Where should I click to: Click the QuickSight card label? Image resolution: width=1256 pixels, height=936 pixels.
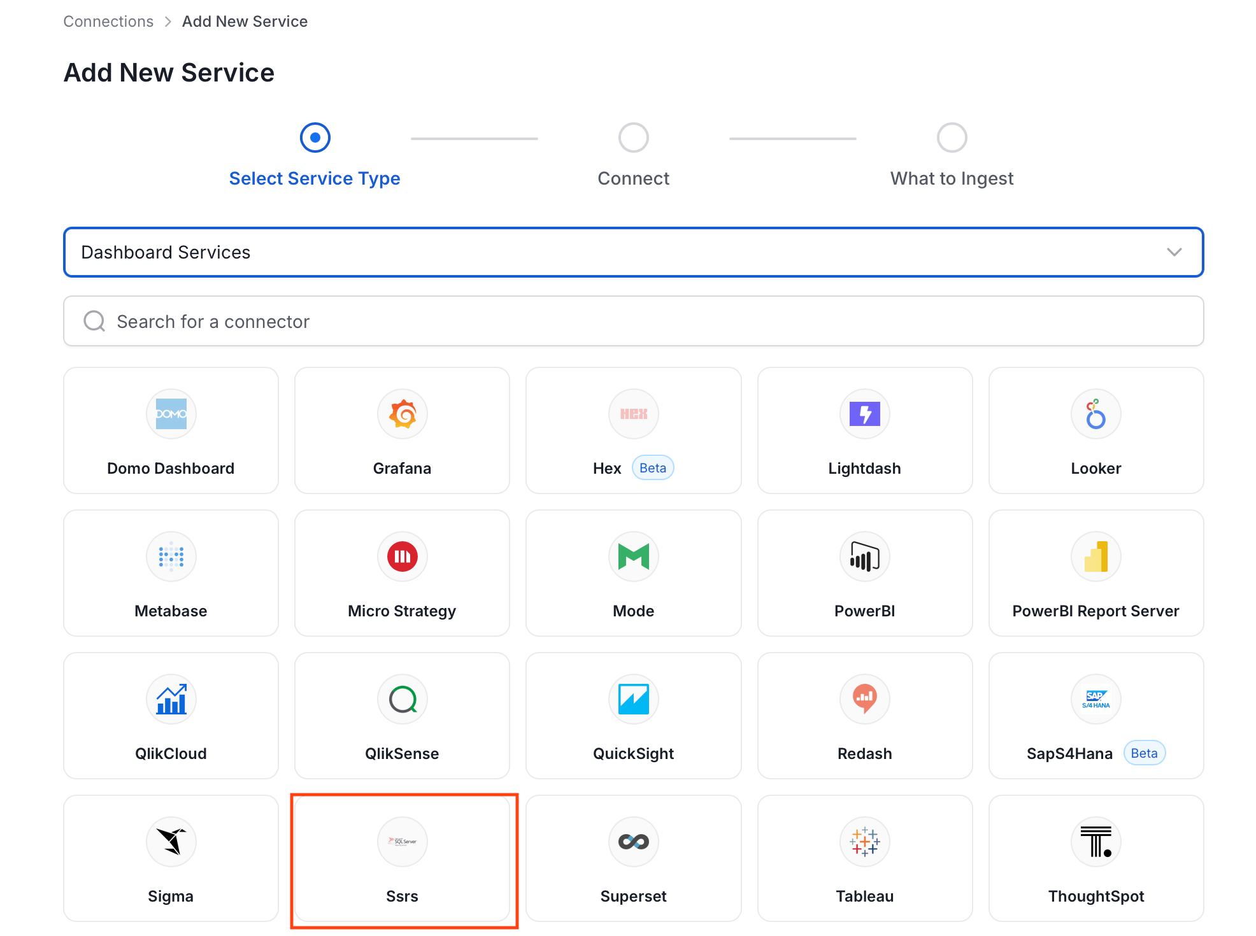634,754
